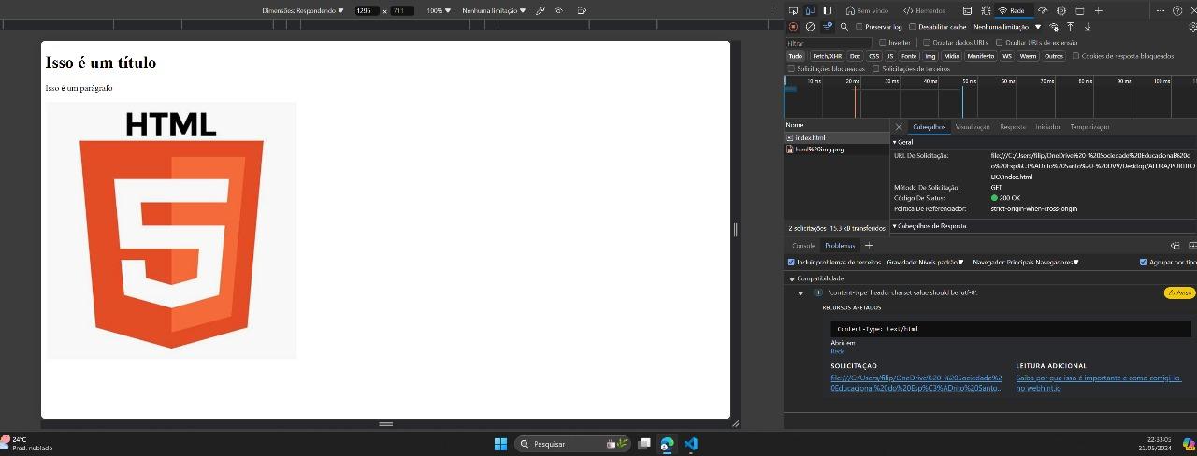The height and width of the screenshot is (456, 1197).
Task: Open network search magnifier icon
Action: [x=844, y=27]
